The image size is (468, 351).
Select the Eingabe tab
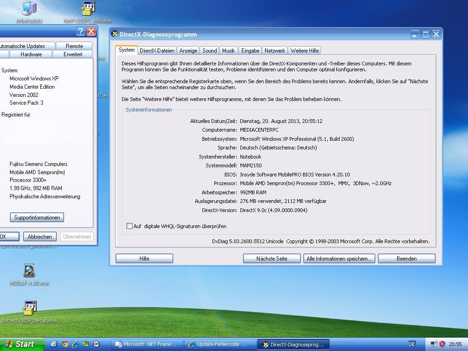(x=250, y=50)
